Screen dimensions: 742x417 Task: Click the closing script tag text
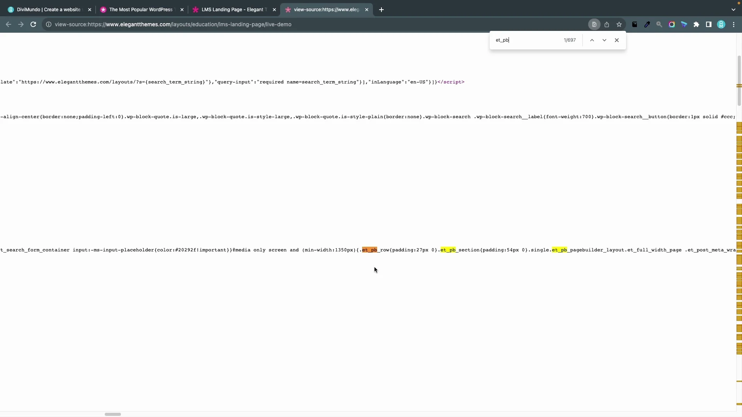(x=451, y=82)
